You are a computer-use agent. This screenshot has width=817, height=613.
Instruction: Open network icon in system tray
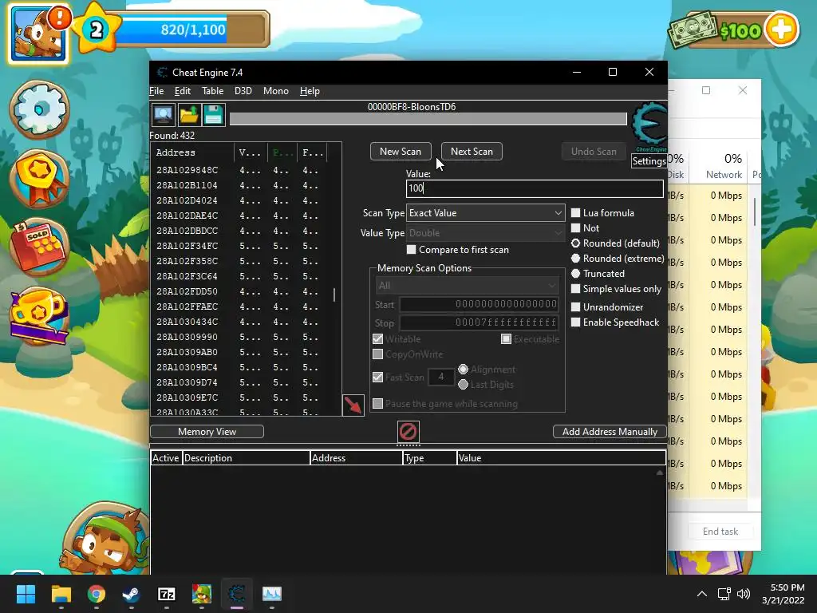click(x=724, y=594)
